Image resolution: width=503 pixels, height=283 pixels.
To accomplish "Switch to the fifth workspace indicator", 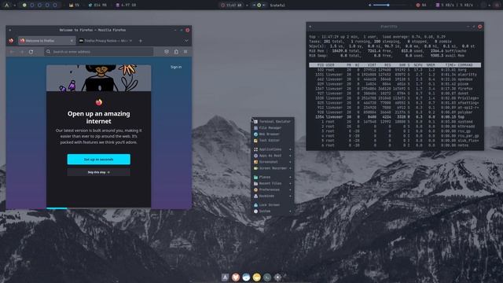I will [55, 6].
